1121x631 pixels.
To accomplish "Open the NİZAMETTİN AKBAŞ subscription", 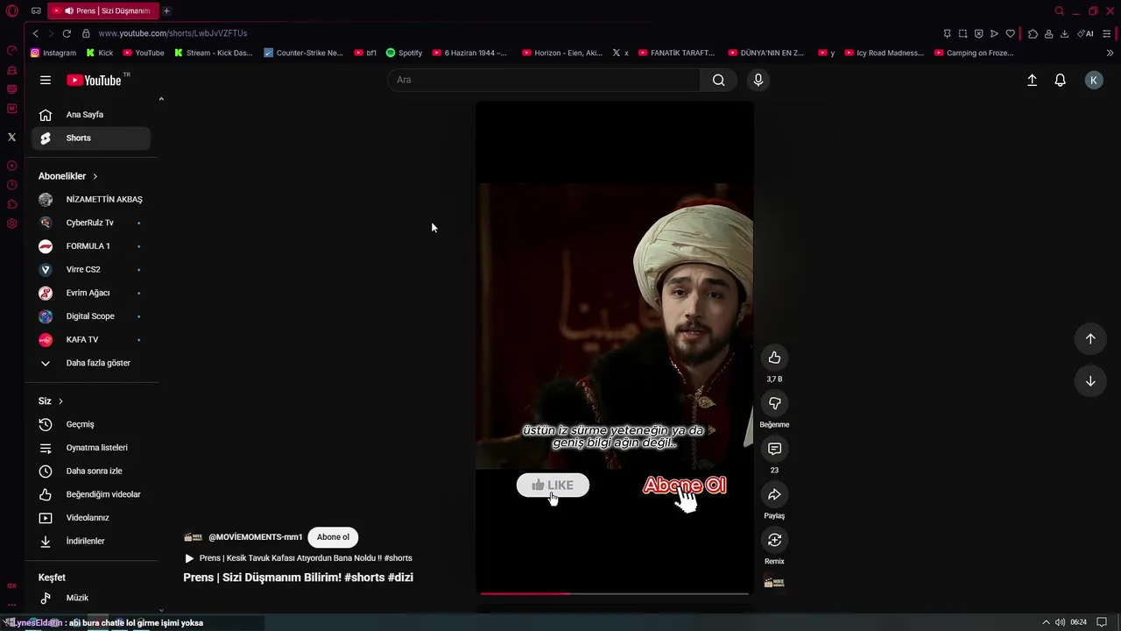I will (91, 199).
